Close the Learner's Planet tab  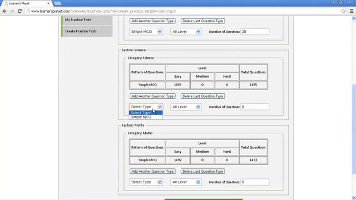(x=48, y=3)
